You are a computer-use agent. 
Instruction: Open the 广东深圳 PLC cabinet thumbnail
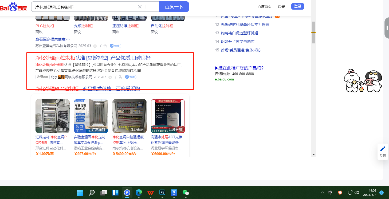point(91,116)
